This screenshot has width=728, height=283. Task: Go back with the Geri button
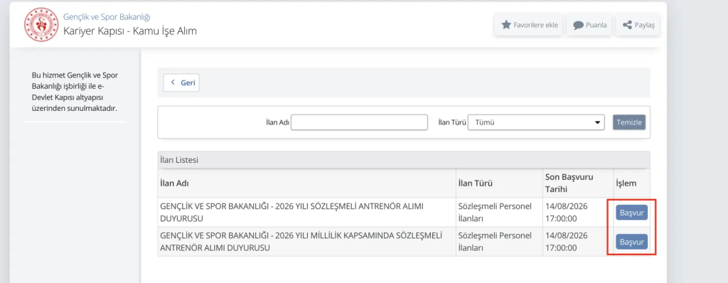click(x=181, y=82)
